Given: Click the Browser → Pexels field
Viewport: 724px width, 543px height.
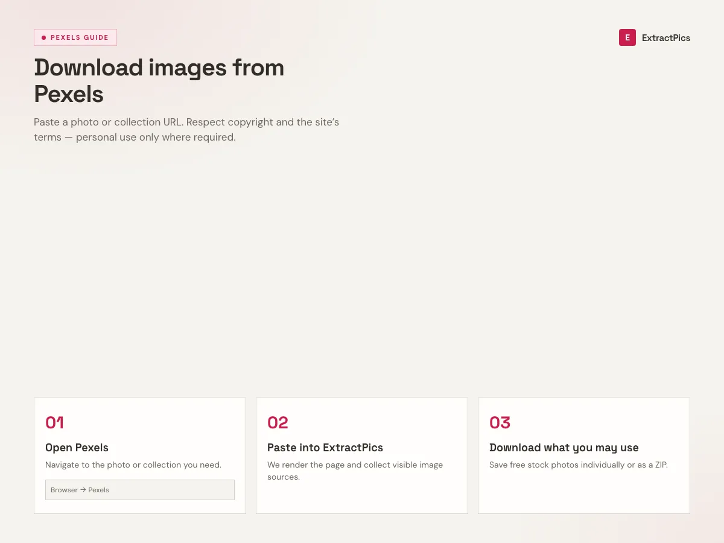Looking at the screenshot, I should tap(140, 490).
